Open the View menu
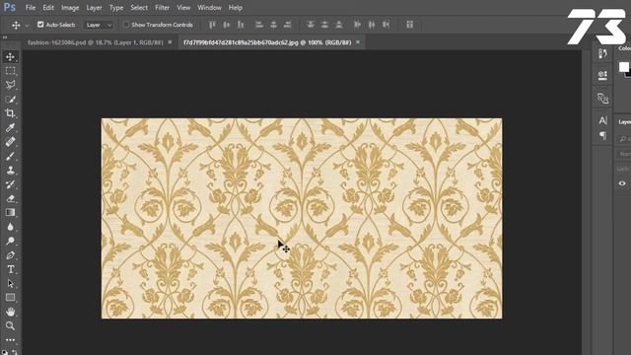This screenshot has height=355, width=631. coord(183,7)
